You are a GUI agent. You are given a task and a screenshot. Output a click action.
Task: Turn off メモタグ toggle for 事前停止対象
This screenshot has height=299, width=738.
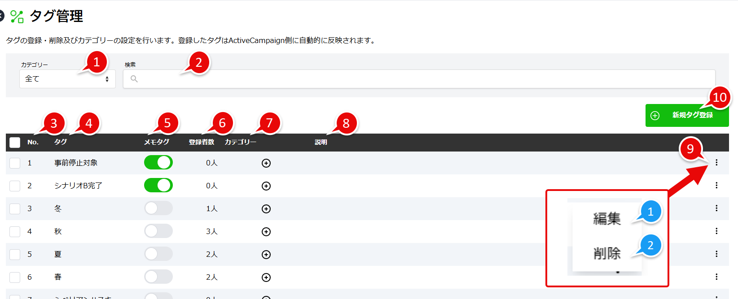pyautogui.click(x=158, y=162)
